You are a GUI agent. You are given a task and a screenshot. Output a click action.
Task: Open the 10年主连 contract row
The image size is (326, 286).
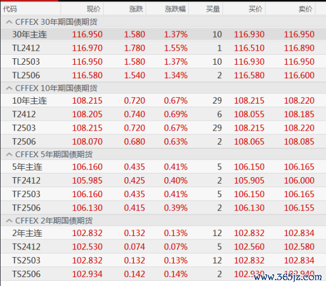tap(164, 101)
